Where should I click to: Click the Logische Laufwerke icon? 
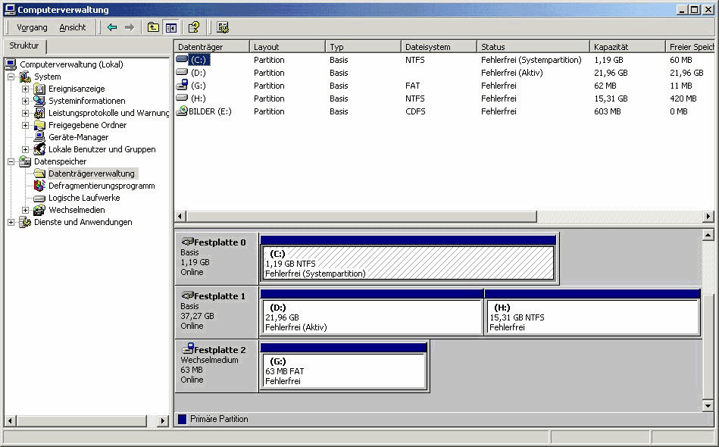40,198
